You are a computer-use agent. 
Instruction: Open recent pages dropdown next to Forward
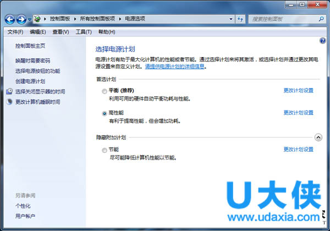pos(30,20)
